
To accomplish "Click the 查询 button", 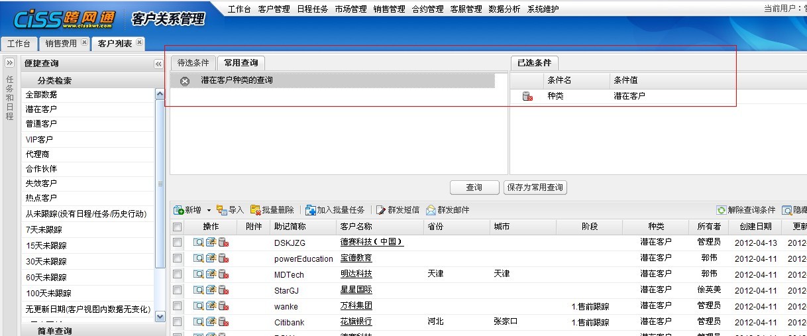I will tap(474, 188).
